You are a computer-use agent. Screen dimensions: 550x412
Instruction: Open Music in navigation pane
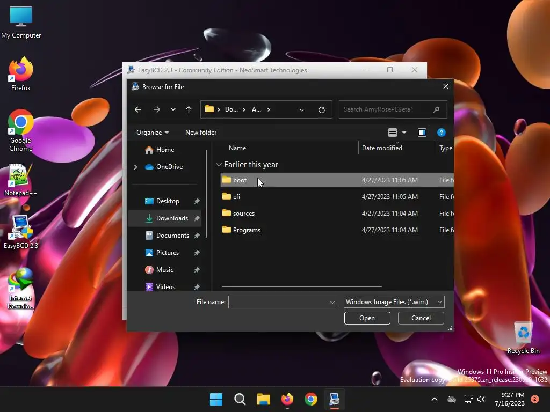pos(165,270)
